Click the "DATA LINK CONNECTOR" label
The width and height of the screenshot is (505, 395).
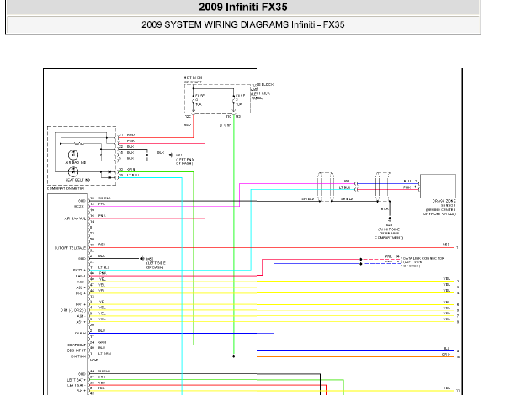(423, 258)
